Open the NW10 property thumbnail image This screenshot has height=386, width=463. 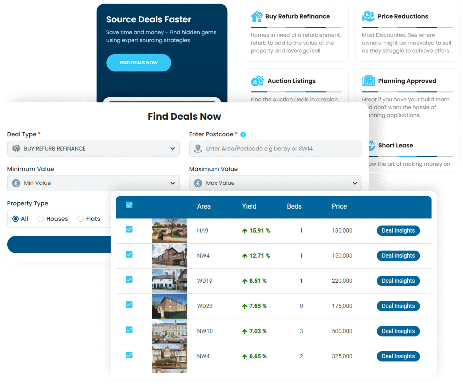[x=169, y=331]
